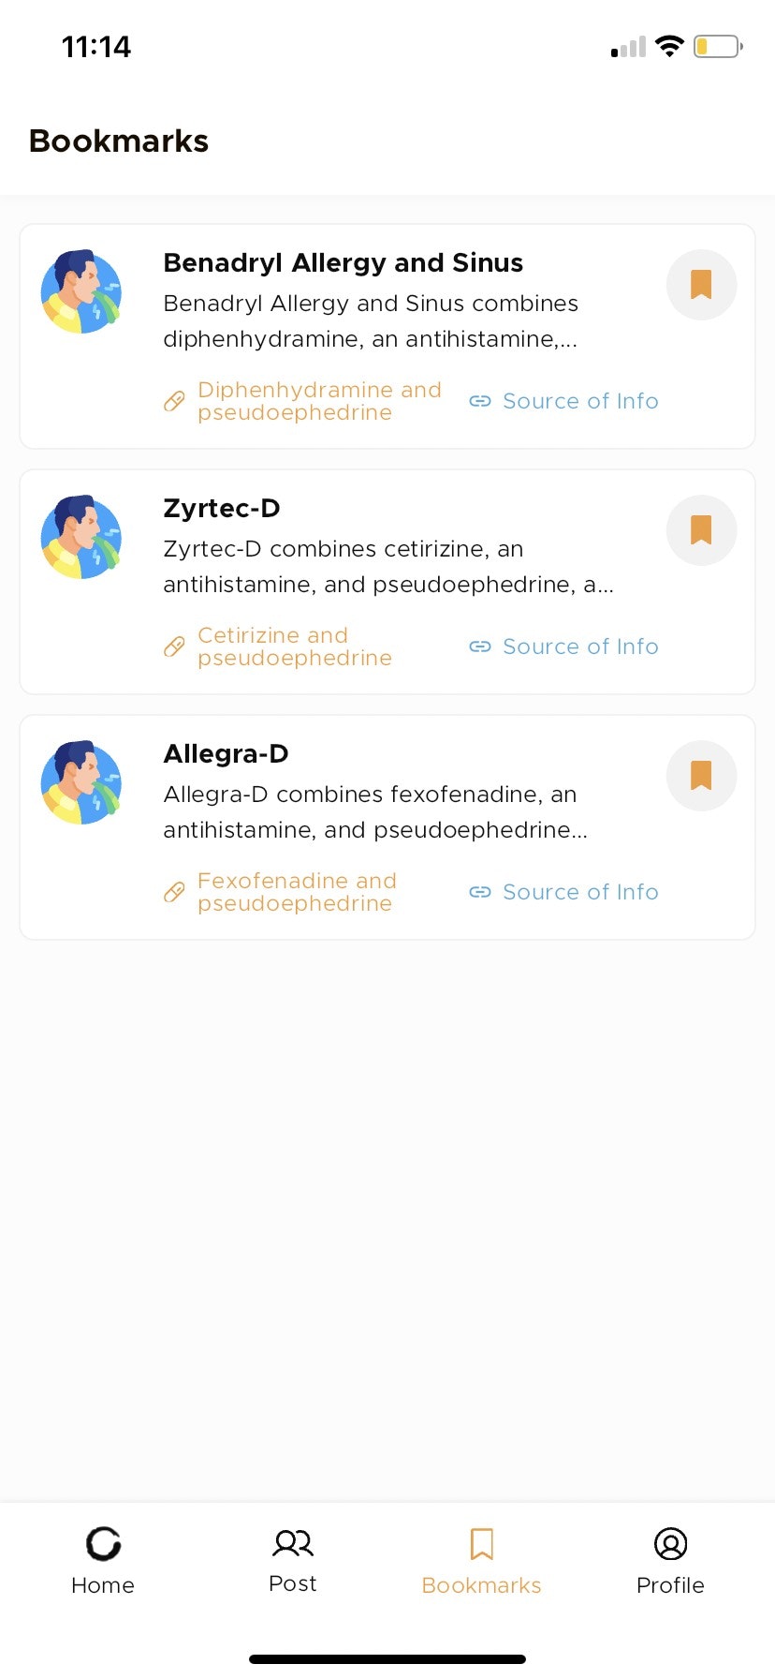Open the Profile icon in navigation bar
Image resolution: width=775 pixels, height=1679 pixels.
[670, 1544]
